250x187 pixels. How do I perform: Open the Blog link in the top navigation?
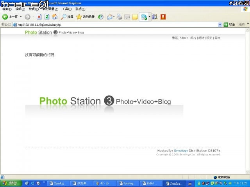pyautogui.click(x=201, y=38)
